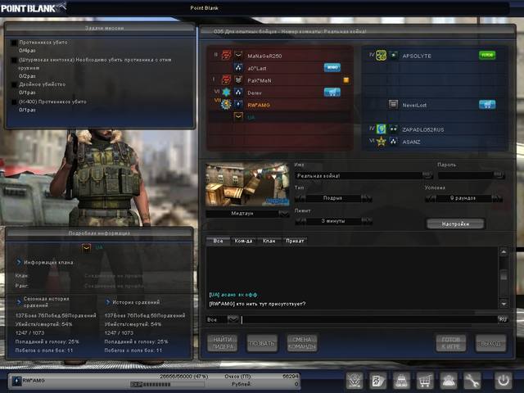Click the 'Настройки' button
The height and width of the screenshot is (393, 524).
pyautogui.click(x=455, y=224)
